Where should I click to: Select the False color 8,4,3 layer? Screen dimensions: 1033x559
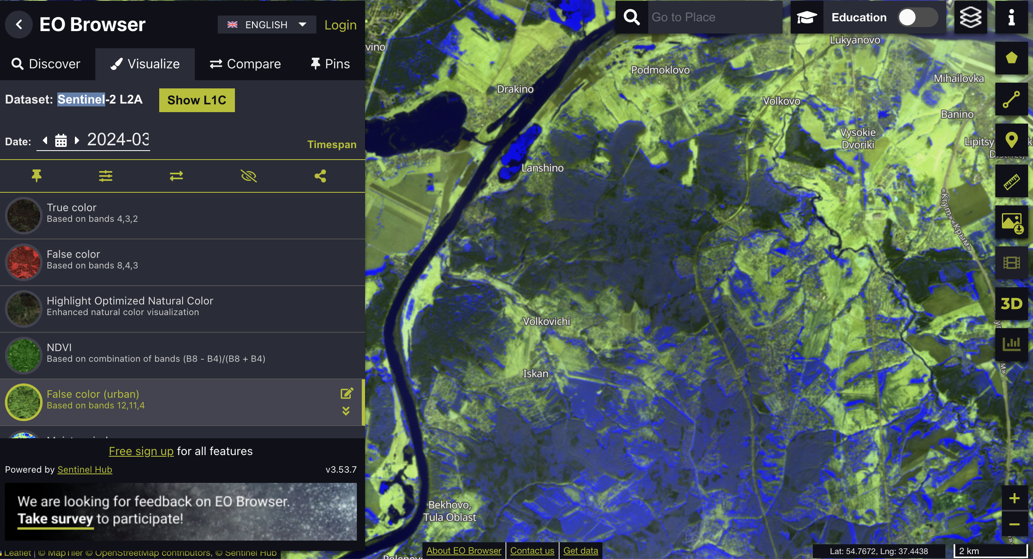coord(183,262)
